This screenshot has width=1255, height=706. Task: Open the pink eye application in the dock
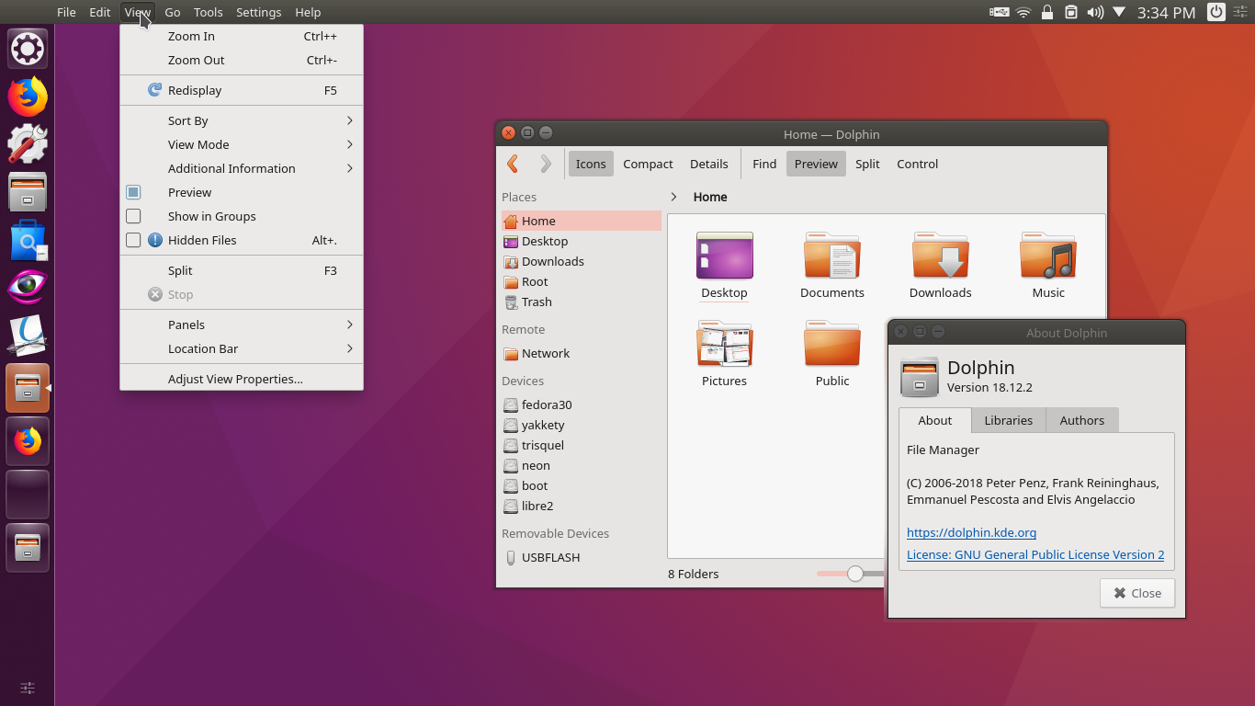point(28,287)
